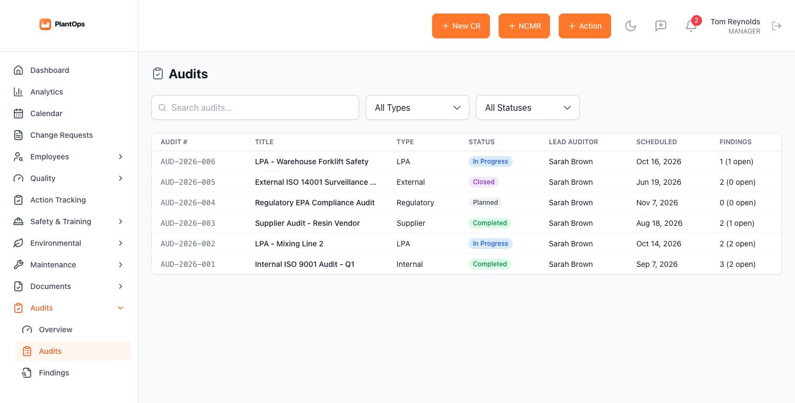Click the clipboard icon beside Audits heading
795x403 pixels.
pos(158,74)
